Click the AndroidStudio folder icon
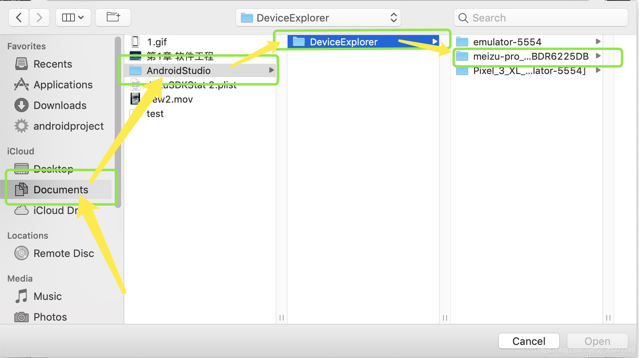This screenshot has height=358, width=639. click(135, 70)
